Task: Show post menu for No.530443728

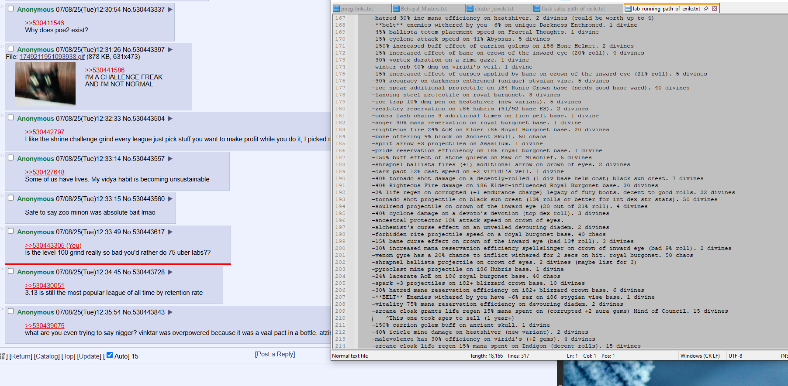Action: [170, 272]
